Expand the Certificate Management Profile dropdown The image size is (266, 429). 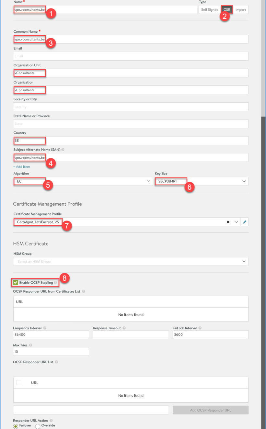tap(237, 222)
